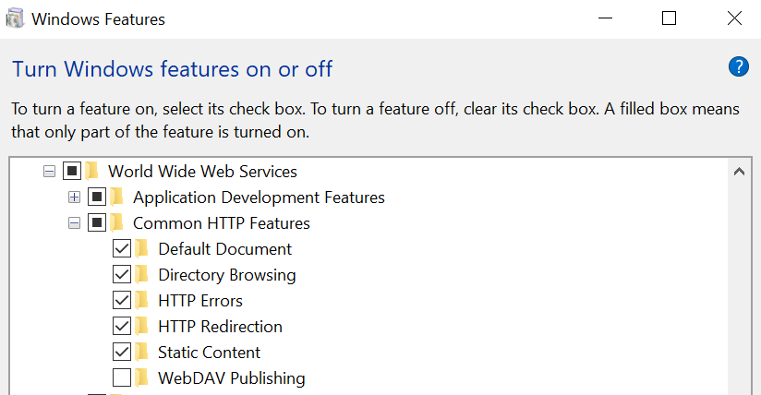This screenshot has width=761, height=395.
Task: Maximize the Windows Features window
Action: click(x=670, y=18)
